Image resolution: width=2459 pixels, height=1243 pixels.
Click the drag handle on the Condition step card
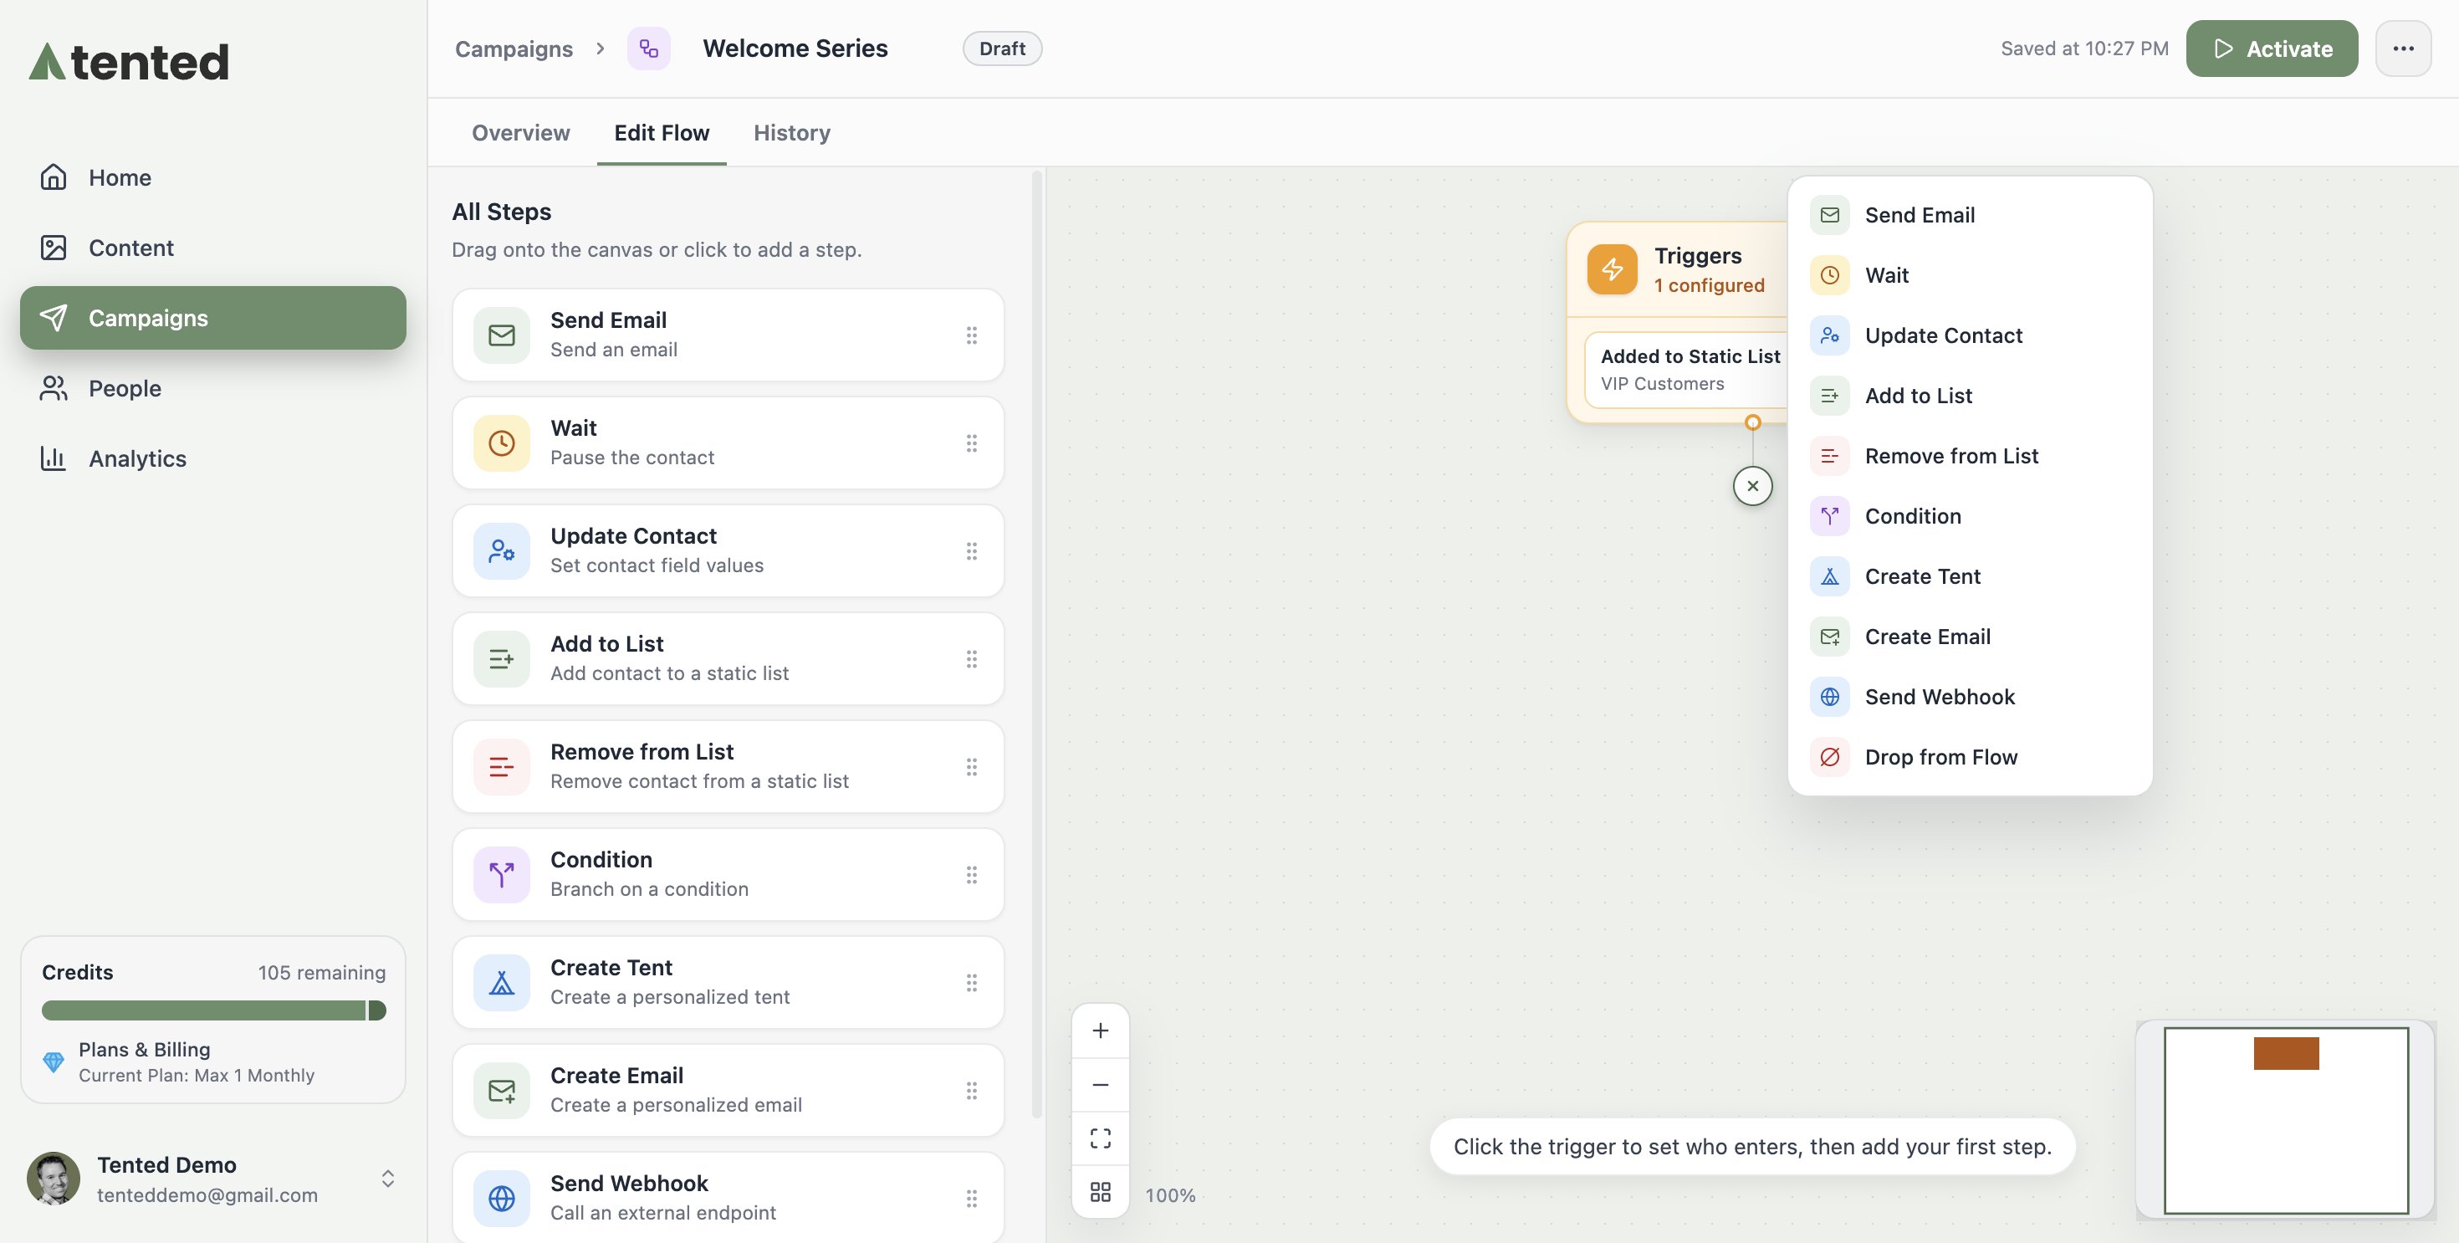972,874
